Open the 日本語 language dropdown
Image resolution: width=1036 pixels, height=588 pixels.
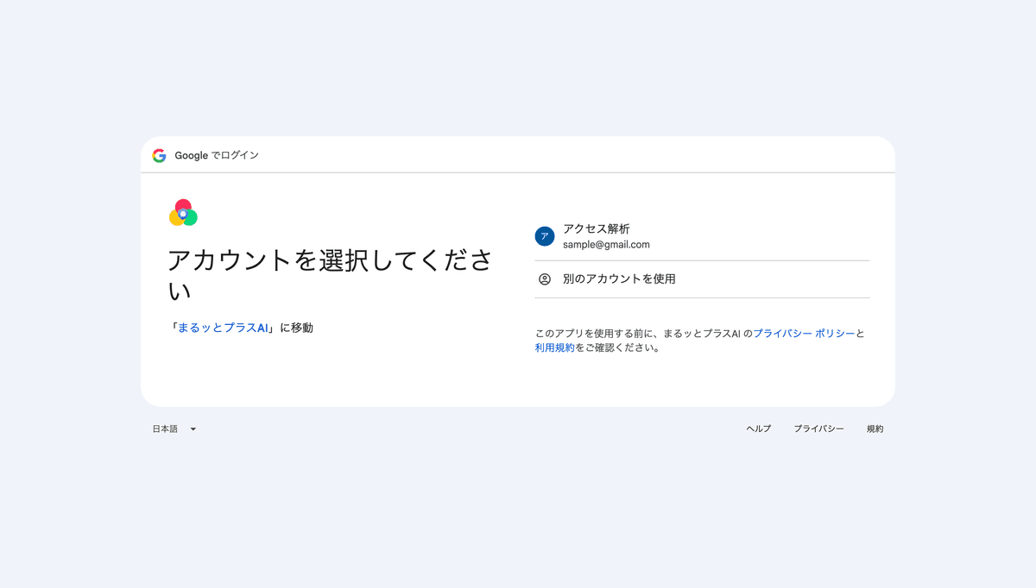click(x=174, y=428)
